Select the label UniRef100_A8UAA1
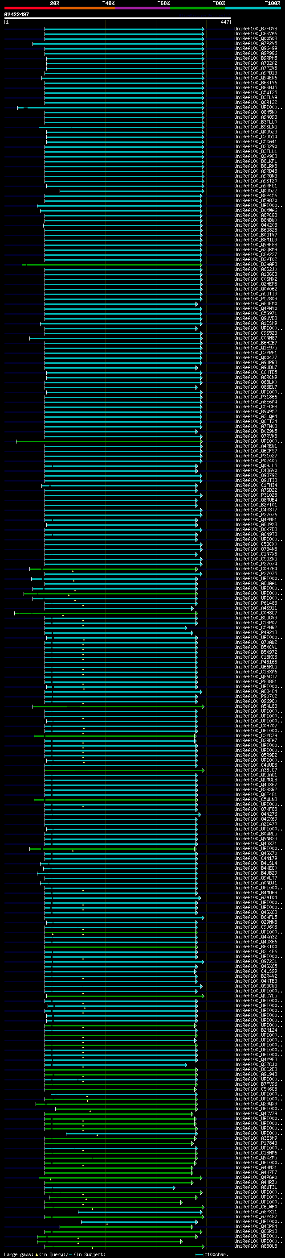Image resolution: width=285 pixels, height=1258 pixels. point(256,584)
